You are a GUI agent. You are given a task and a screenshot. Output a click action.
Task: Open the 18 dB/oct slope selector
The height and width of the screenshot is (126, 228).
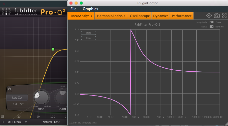pyautogui.click(x=17, y=104)
